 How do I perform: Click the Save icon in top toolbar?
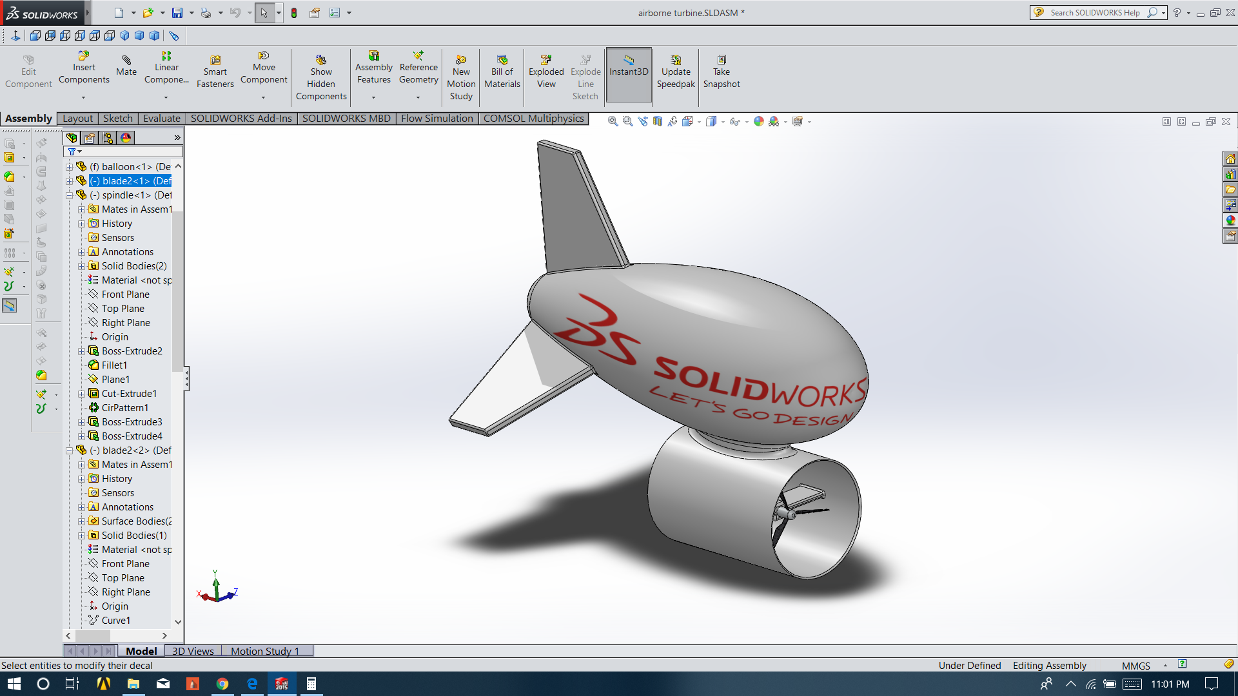pyautogui.click(x=177, y=13)
